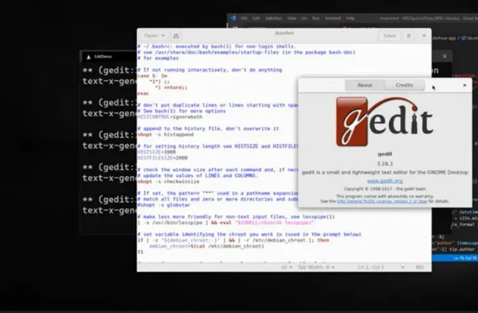The width and height of the screenshot is (478, 313).
Task: Switch to the Credits tab
Action: 404,85
